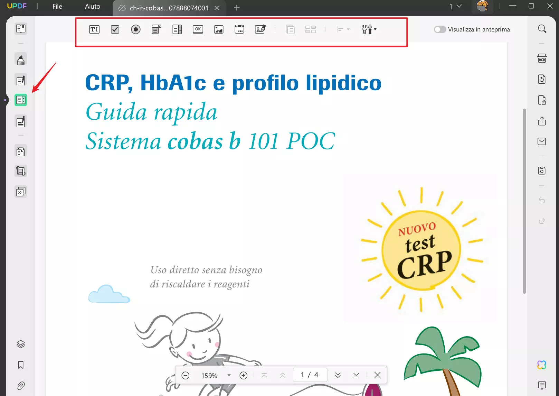Open the window count dropdown
559x396 pixels.
(455, 6)
